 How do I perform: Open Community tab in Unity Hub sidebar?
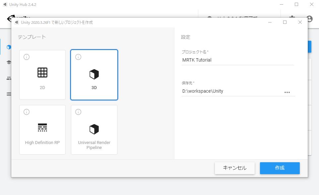coord(9,78)
